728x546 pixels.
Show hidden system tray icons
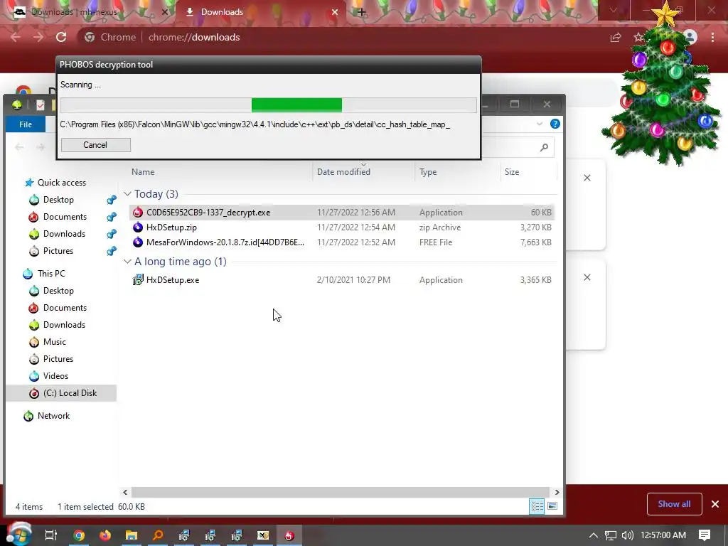tap(593, 535)
